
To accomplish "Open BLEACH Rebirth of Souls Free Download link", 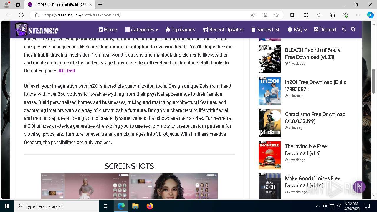I will [312, 54].
